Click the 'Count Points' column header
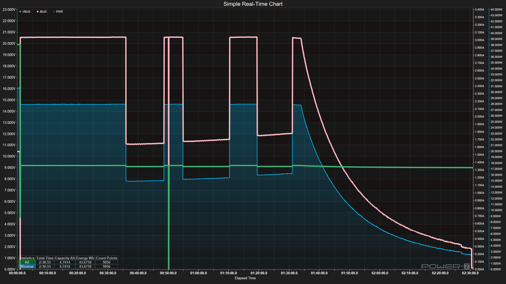 pos(106,258)
